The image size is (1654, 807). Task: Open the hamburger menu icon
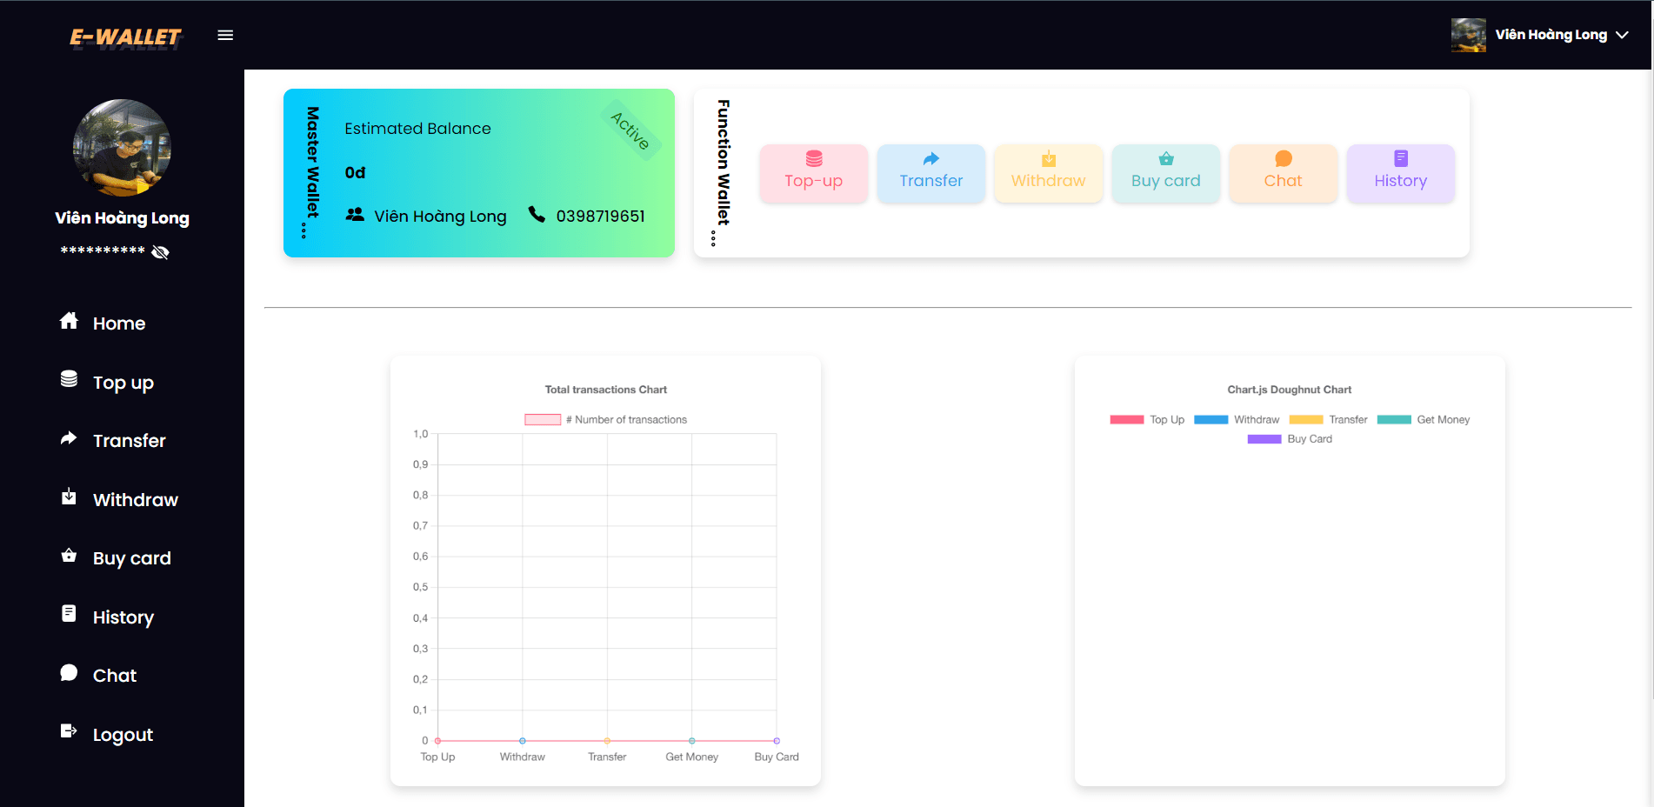[x=225, y=35]
